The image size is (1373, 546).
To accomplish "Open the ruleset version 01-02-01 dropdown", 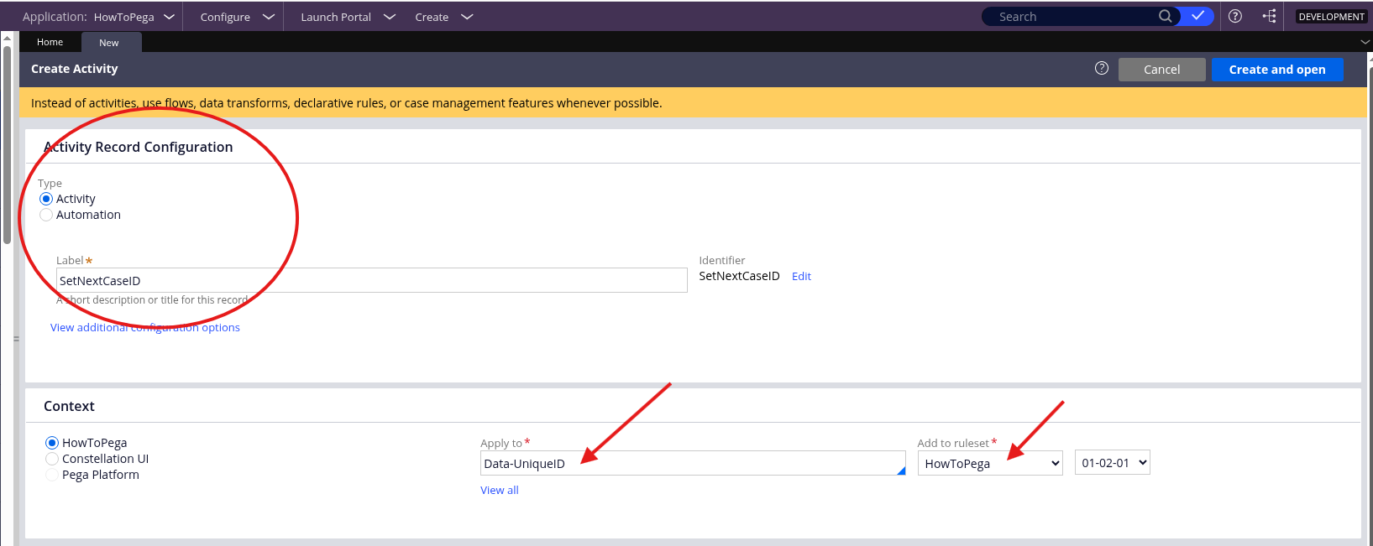I will coord(1112,463).
